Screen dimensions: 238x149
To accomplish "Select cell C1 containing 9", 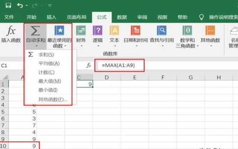I will click(x=85, y=84).
